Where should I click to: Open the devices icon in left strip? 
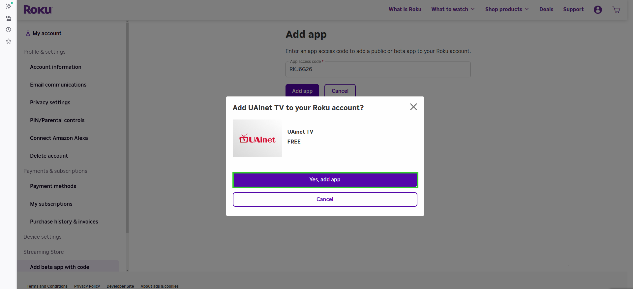point(9,18)
